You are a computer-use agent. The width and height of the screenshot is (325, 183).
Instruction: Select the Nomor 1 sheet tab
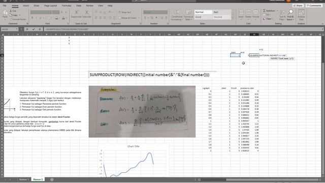pyautogui.click(x=23, y=179)
